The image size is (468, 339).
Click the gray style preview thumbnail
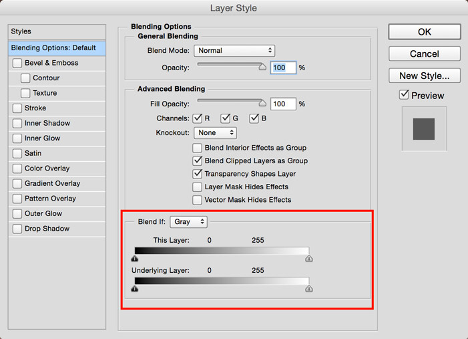(424, 129)
